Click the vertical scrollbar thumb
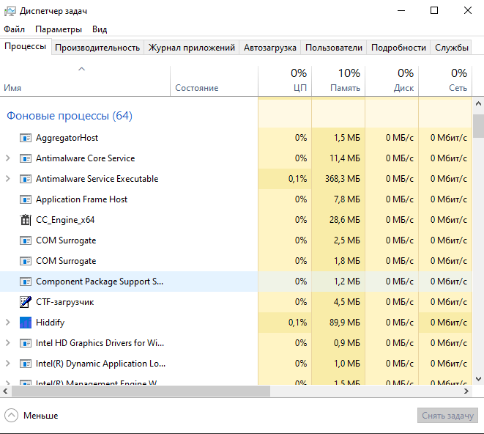 (478, 126)
